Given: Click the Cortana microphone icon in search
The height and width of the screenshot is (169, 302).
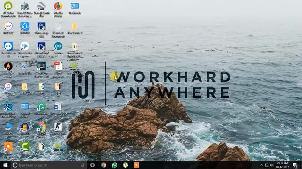Looking at the screenshot, I should pyautogui.click(x=83, y=165).
